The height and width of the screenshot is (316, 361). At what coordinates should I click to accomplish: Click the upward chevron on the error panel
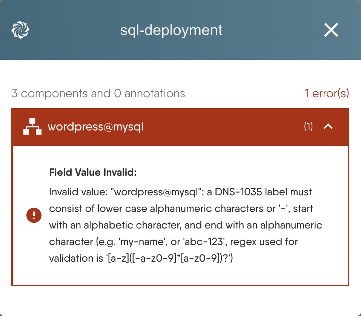328,127
